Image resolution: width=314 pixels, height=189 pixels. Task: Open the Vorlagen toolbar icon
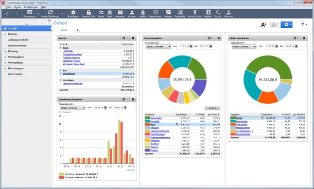pyautogui.click(x=168, y=12)
